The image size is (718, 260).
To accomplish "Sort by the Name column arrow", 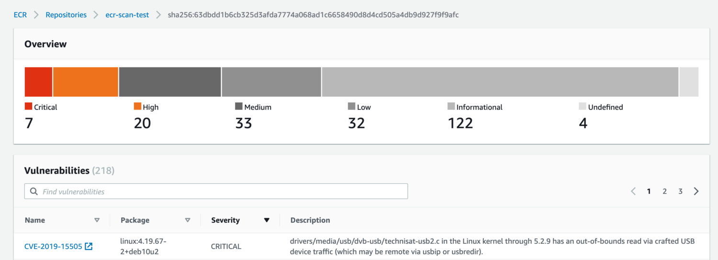I will pos(97,220).
